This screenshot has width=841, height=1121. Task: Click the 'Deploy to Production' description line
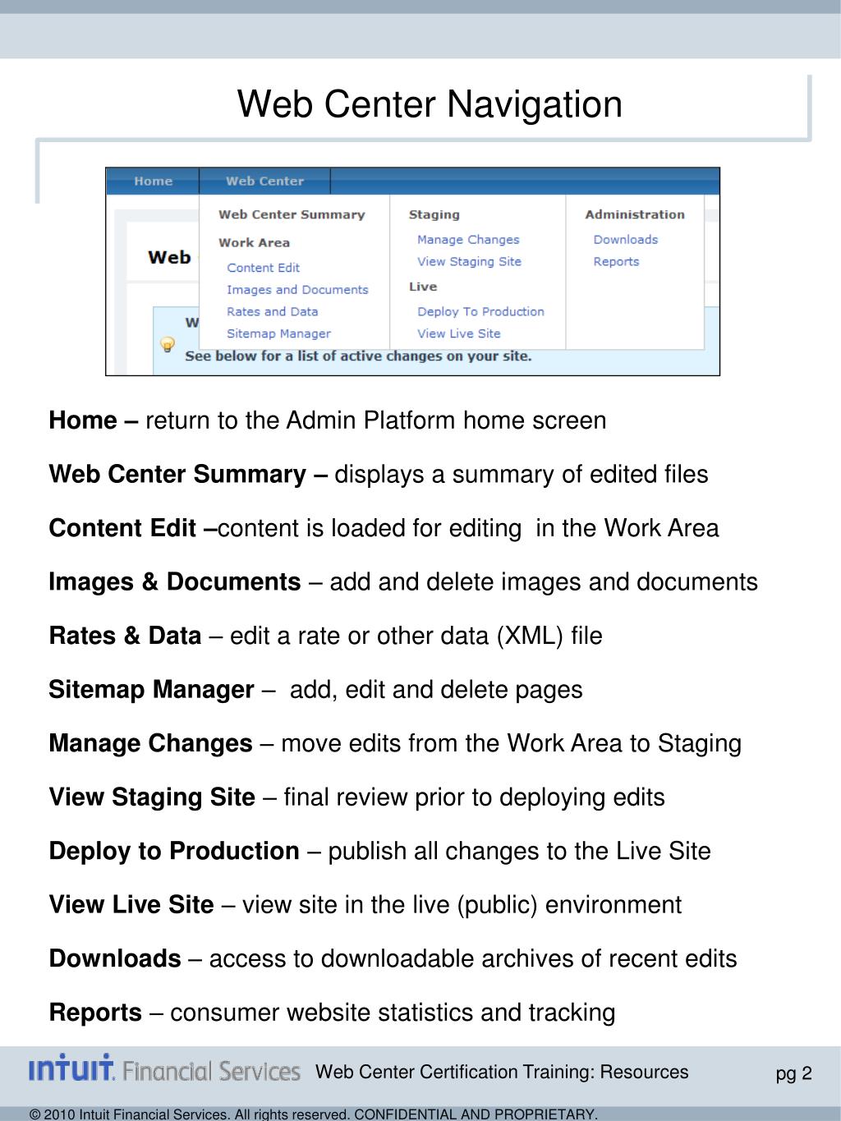coord(380,852)
